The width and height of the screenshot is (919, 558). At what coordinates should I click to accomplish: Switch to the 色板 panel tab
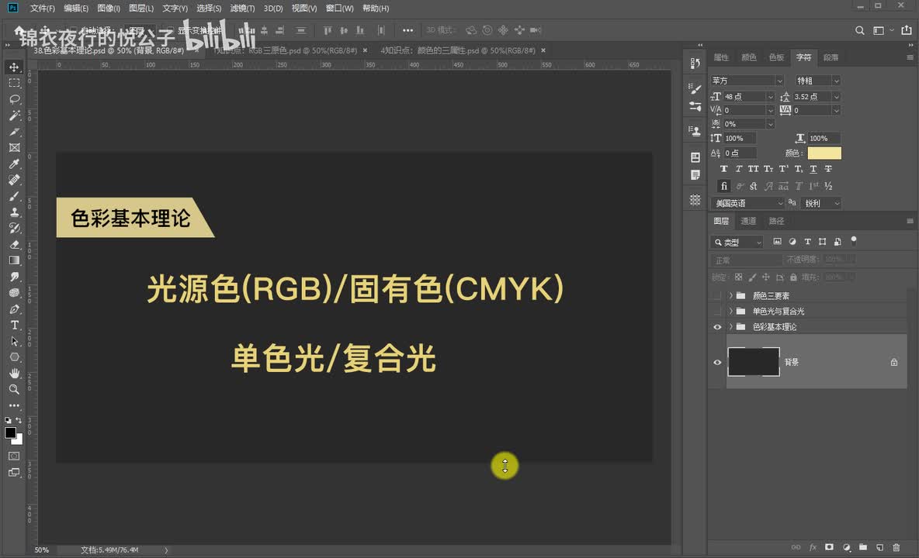pos(776,57)
